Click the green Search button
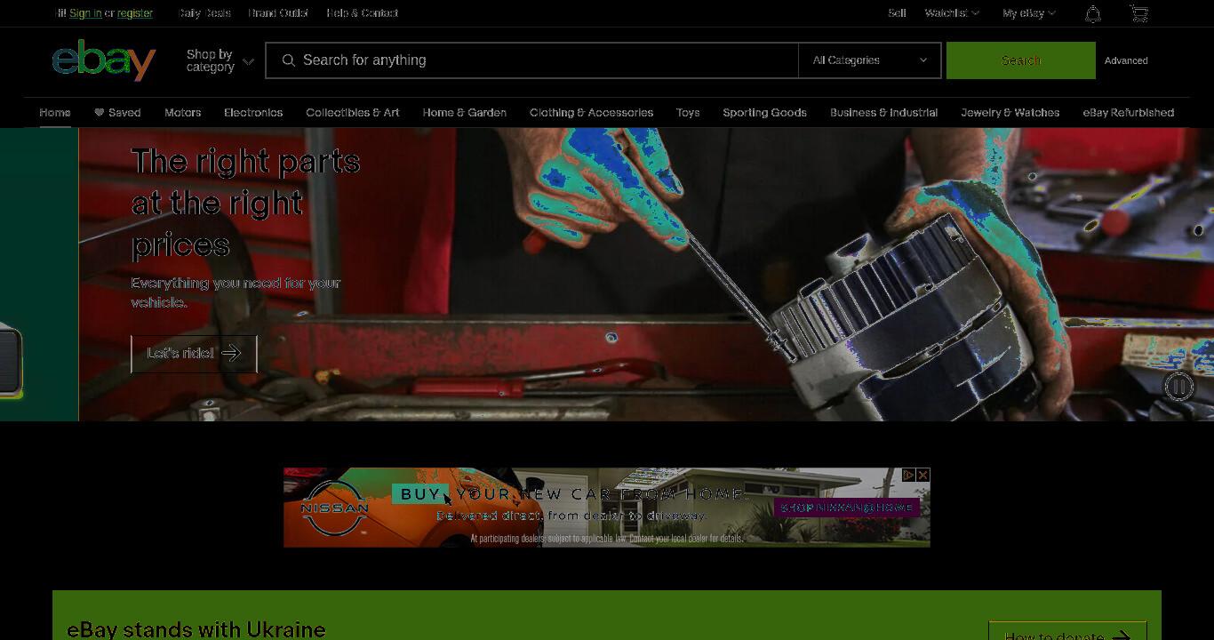1214x640 pixels. 1020,60
